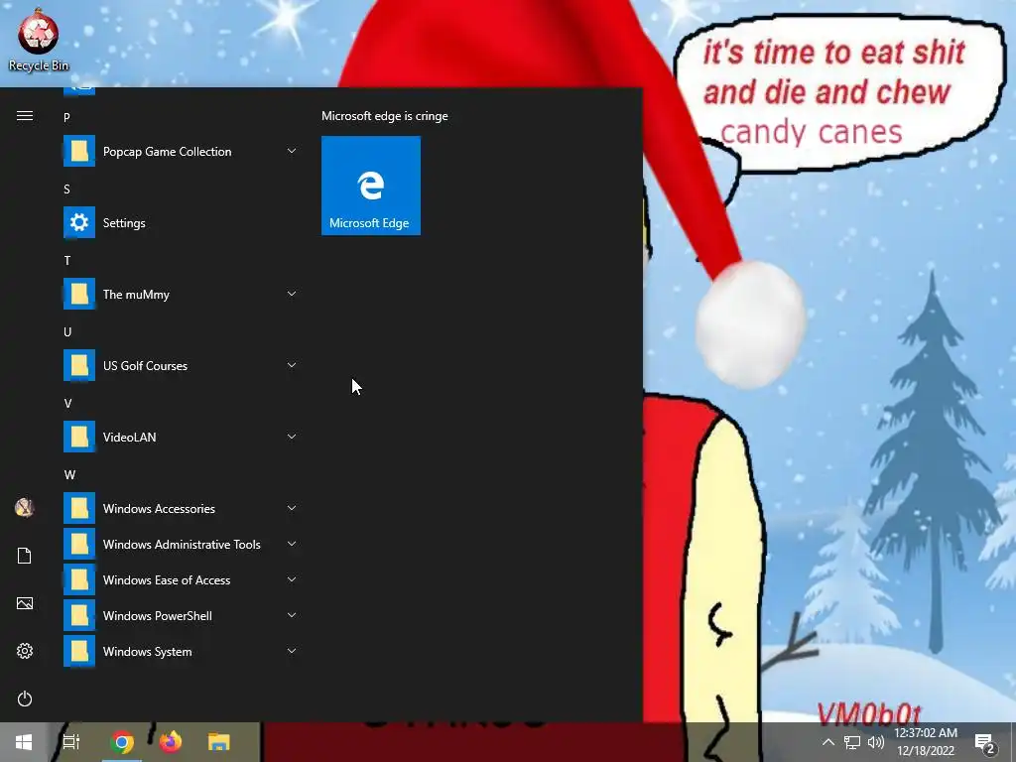The image size is (1016, 762).
Task: Open Settings gear in Start sidebar
Action: (25, 651)
